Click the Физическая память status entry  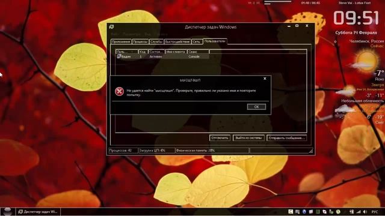point(212,151)
